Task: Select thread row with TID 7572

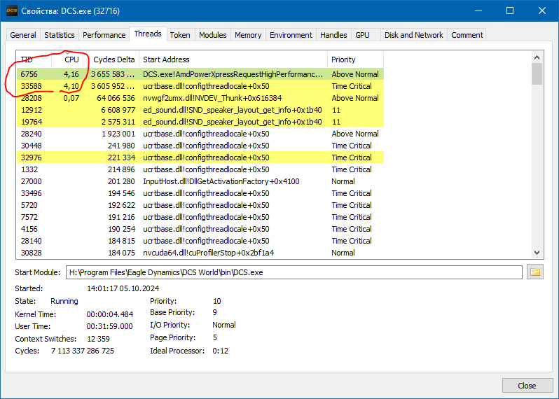Action: click(x=200, y=217)
